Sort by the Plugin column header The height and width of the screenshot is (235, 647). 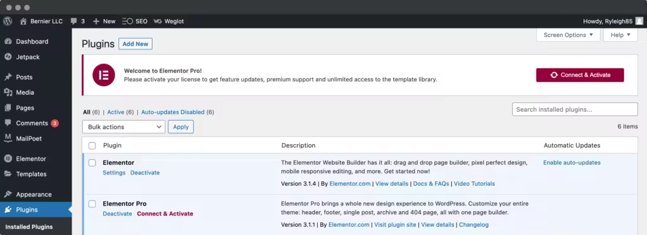(x=112, y=145)
